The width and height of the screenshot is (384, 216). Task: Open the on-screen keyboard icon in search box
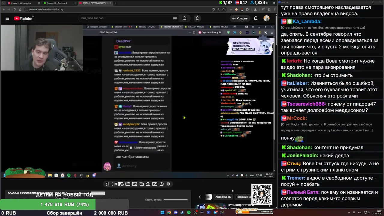[x=175, y=18]
